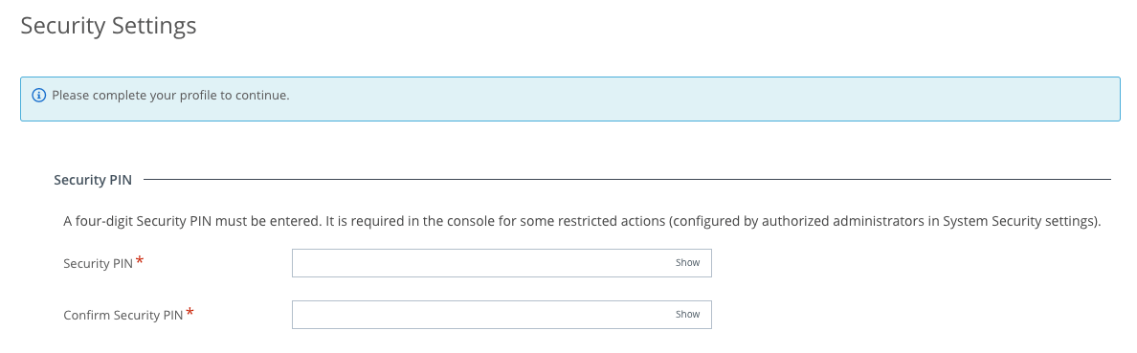The height and width of the screenshot is (353, 1137).
Task: Click the red asterisk beside Confirm Security PIN
Action: pyautogui.click(x=190, y=313)
